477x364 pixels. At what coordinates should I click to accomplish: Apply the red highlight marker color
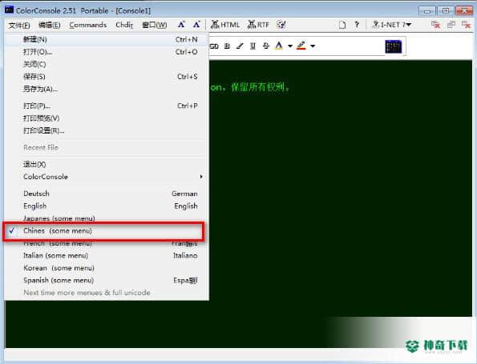coord(301,46)
